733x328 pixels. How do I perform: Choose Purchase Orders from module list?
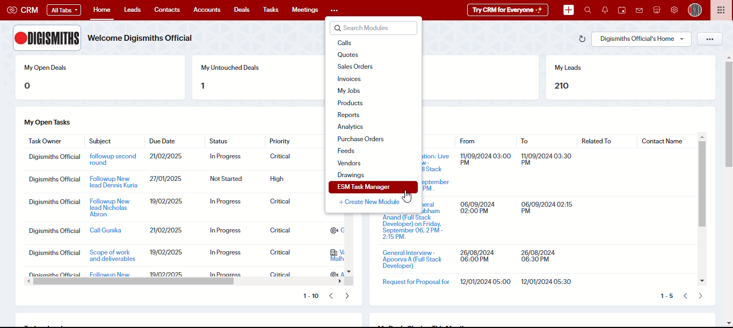(x=360, y=139)
